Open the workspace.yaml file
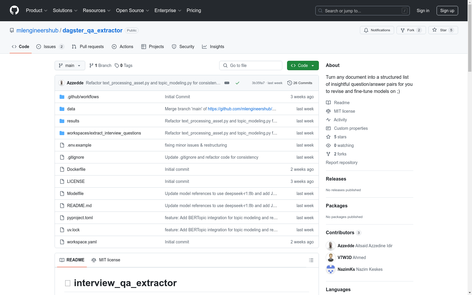Screen dimensions: 472x295 (x=82, y=242)
